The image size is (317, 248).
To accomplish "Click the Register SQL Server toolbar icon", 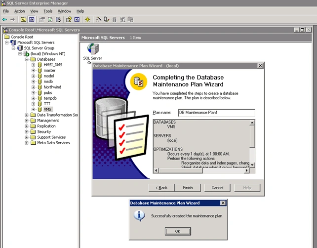I will [106, 19].
